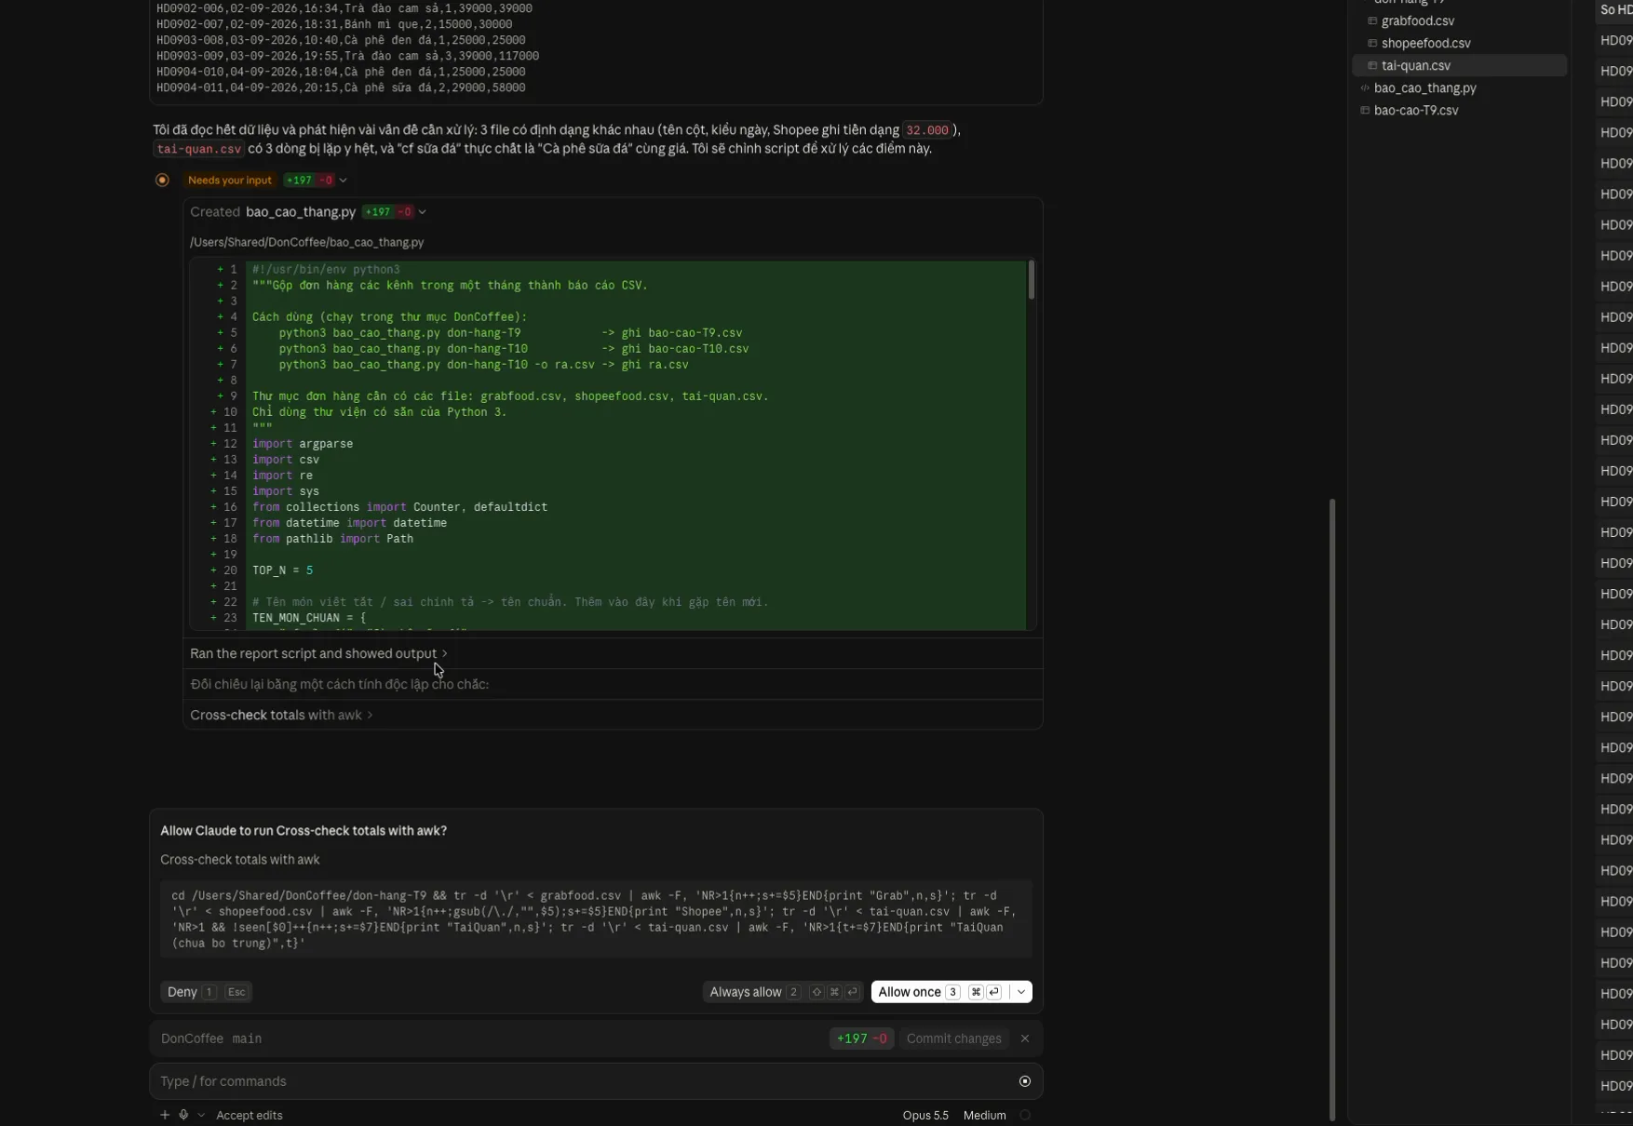Click the orange Needs your input status icon
This screenshot has height=1126, width=1633.
click(x=162, y=181)
